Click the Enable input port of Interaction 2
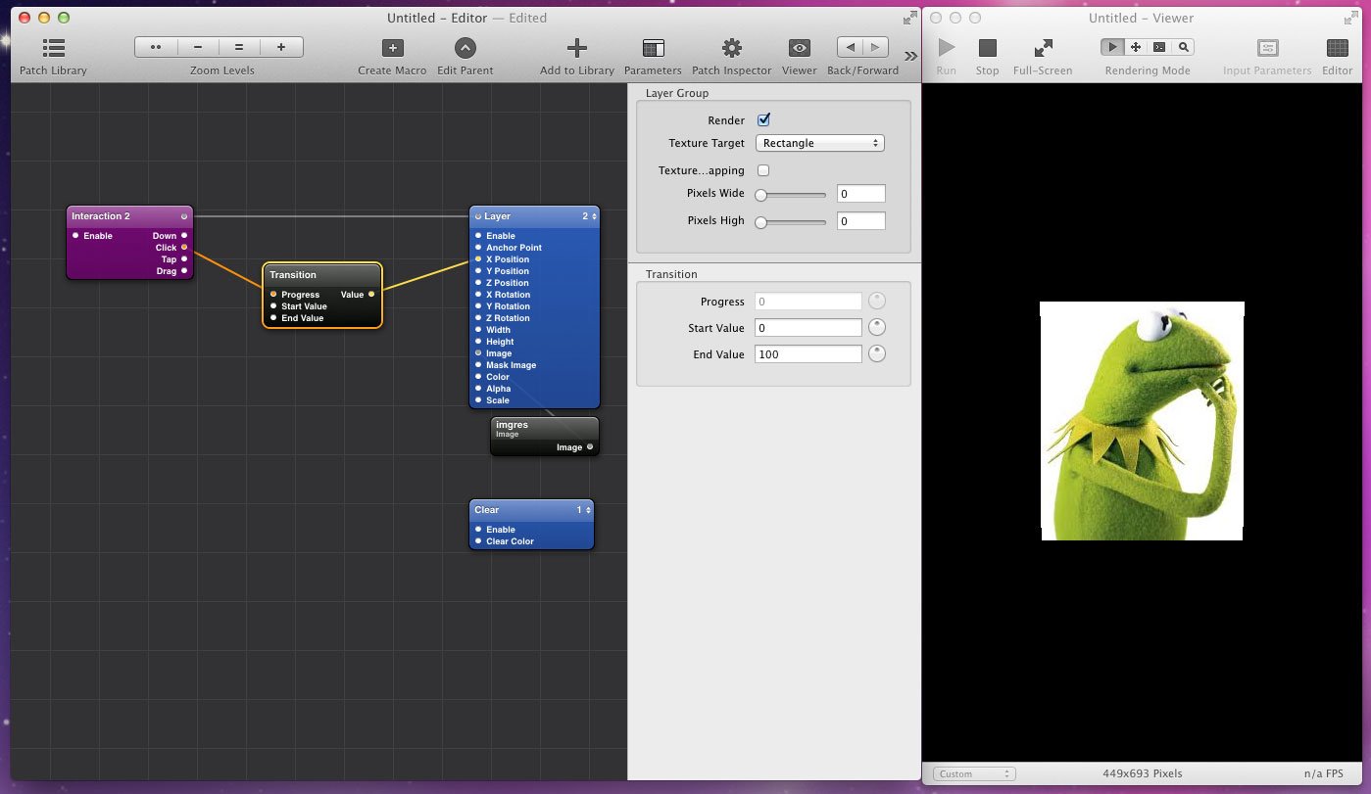Viewport: 1371px width, 794px height. point(75,236)
